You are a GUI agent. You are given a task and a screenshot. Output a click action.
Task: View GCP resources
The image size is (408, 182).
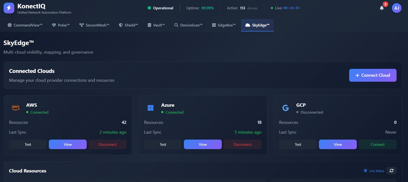pyautogui.click(x=338, y=144)
